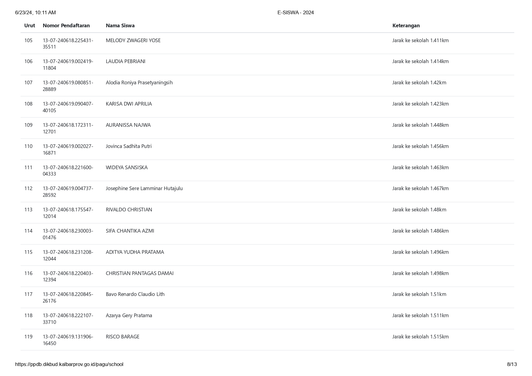The image size is (532, 376).
Task: Click registration number 13-07-240618.175547-12014
Action: [68, 213]
